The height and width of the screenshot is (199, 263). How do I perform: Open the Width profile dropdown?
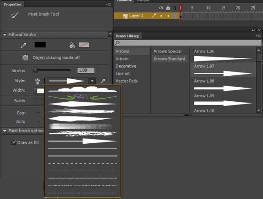39,91
